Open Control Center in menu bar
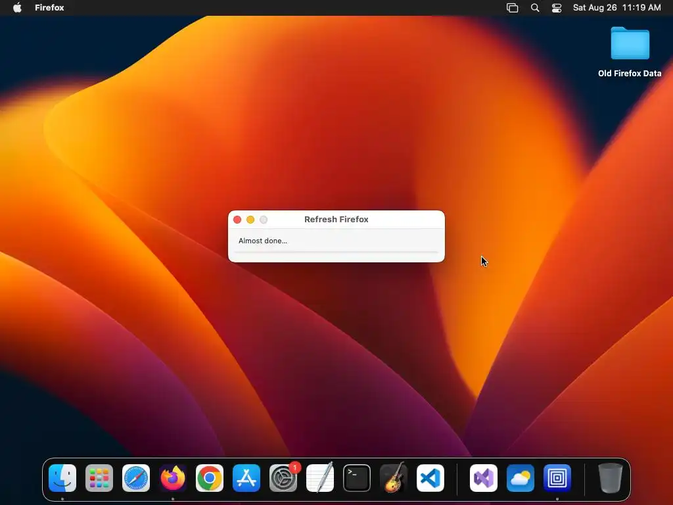This screenshot has height=505, width=673. pos(557,8)
